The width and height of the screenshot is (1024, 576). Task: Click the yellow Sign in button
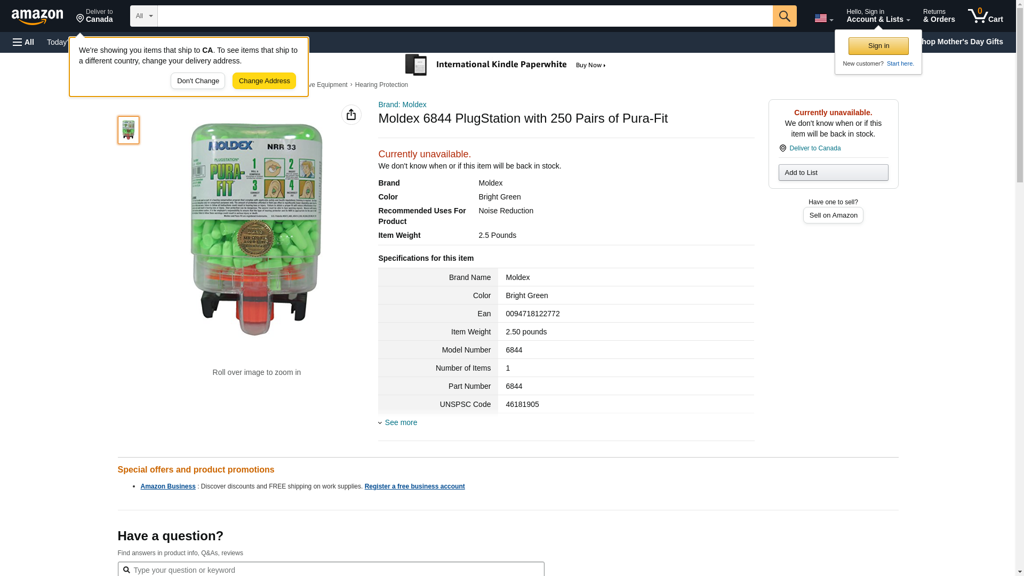tap(878, 46)
